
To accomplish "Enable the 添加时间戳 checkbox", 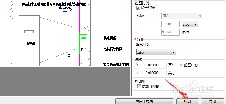I will (x=139, y=86).
